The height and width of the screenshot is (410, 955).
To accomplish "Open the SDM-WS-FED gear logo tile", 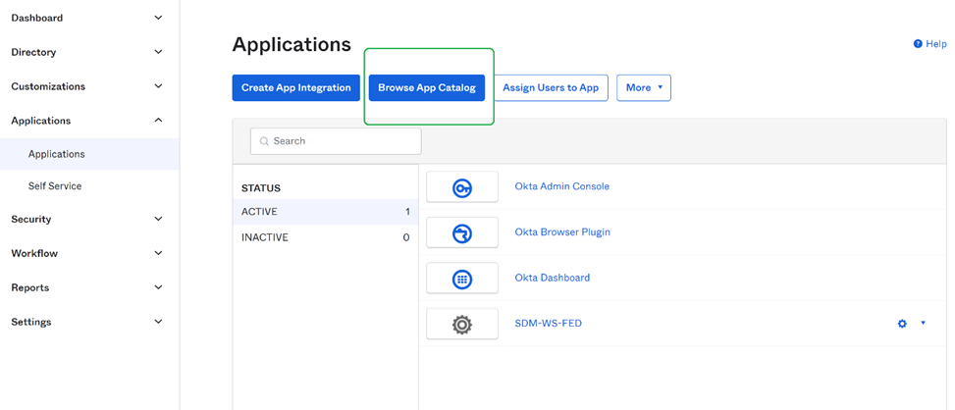I will pyautogui.click(x=462, y=324).
